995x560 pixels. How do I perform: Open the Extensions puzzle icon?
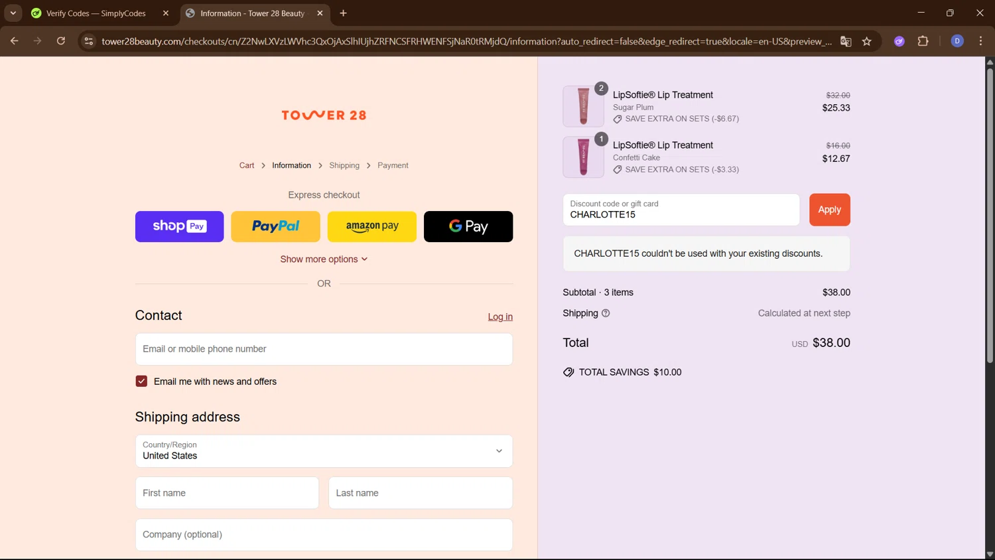tap(923, 41)
